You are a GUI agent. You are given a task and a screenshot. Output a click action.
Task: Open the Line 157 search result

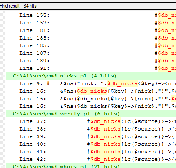(91, 23)
